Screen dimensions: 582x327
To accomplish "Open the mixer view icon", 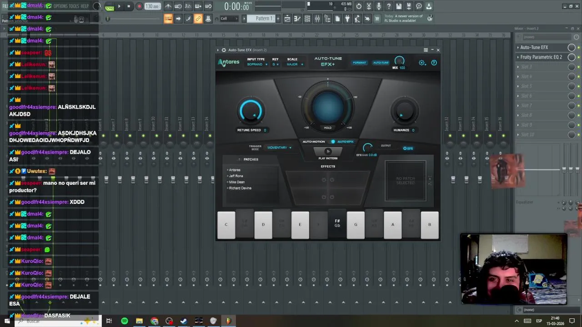I will [x=317, y=19].
